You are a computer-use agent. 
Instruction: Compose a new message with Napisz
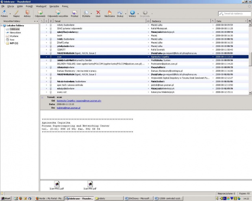coord(16,13)
